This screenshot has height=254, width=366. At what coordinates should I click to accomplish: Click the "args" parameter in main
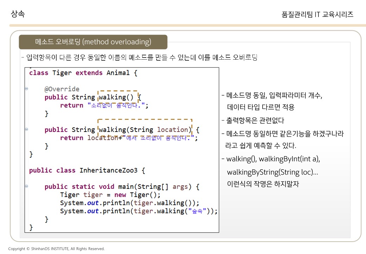point(180,187)
